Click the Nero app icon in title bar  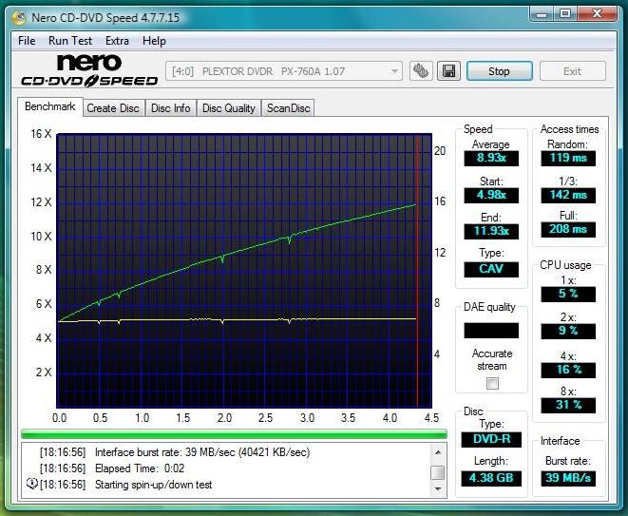coord(19,18)
